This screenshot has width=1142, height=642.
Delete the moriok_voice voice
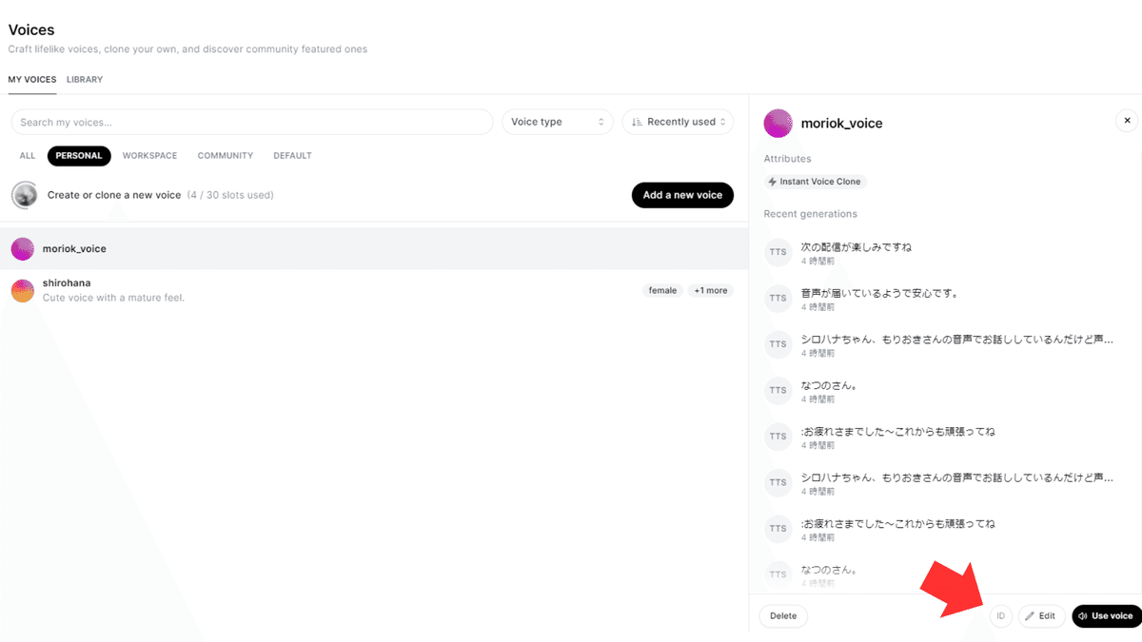point(783,615)
